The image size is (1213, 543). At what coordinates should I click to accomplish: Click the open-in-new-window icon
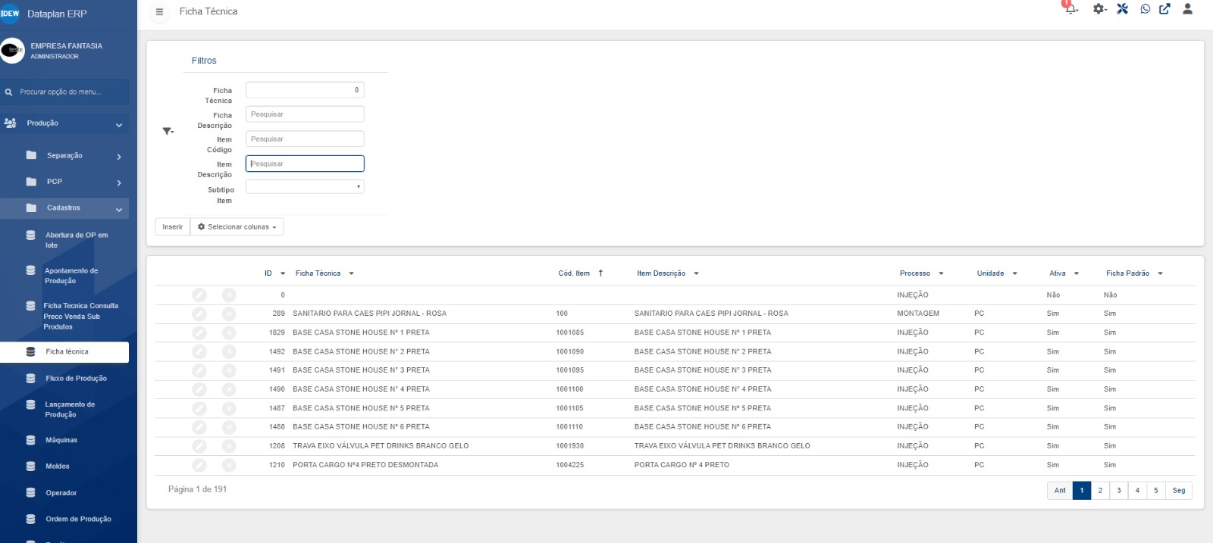point(1164,9)
